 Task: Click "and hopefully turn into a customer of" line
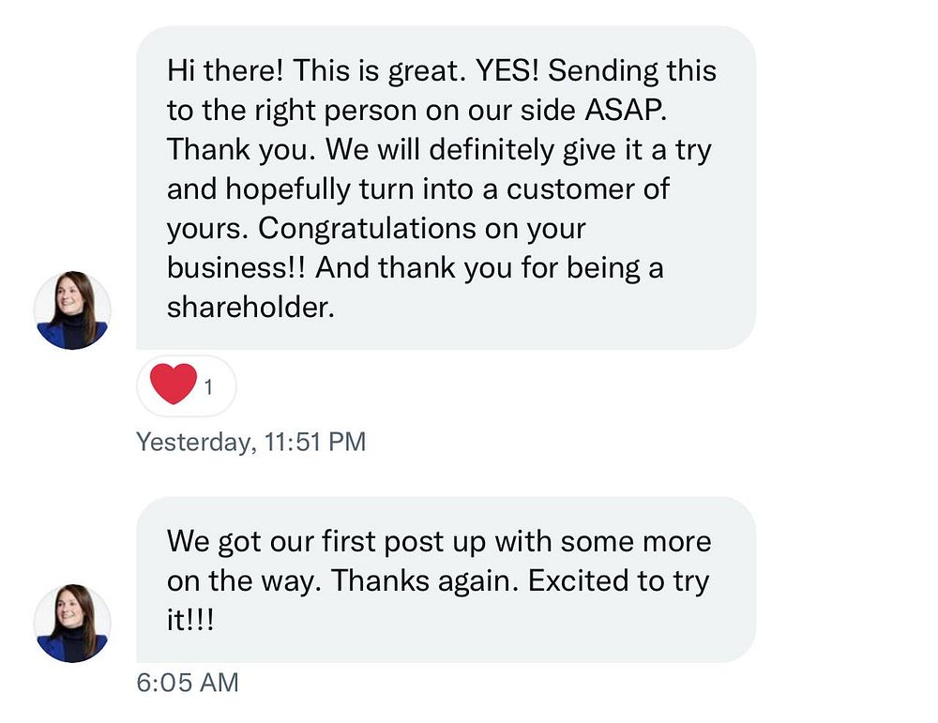(418, 189)
